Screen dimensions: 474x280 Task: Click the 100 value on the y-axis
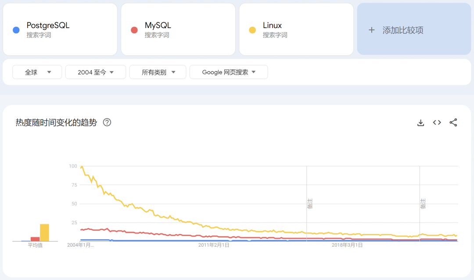point(73,166)
